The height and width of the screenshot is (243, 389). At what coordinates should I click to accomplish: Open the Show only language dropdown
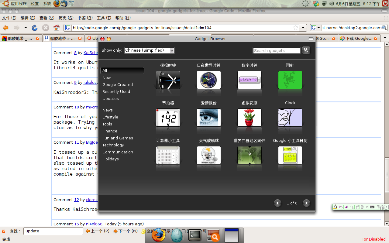pos(150,50)
